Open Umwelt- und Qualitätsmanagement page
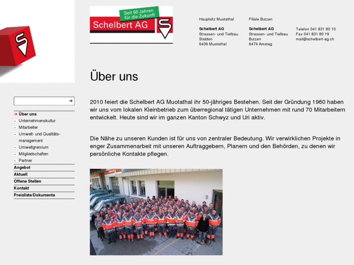This screenshot has width=354, height=265. [x=39, y=137]
